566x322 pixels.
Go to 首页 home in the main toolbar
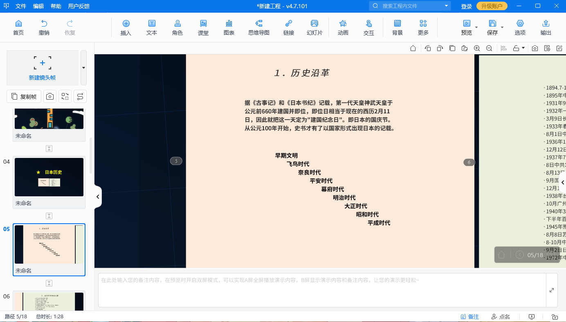coord(18,27)
